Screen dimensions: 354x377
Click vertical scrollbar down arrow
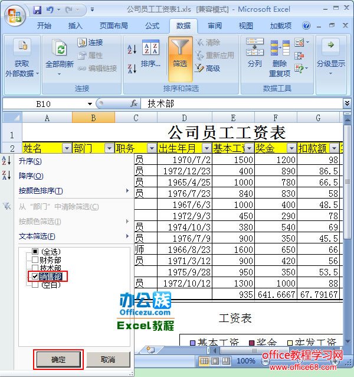[x=348, y=341]
